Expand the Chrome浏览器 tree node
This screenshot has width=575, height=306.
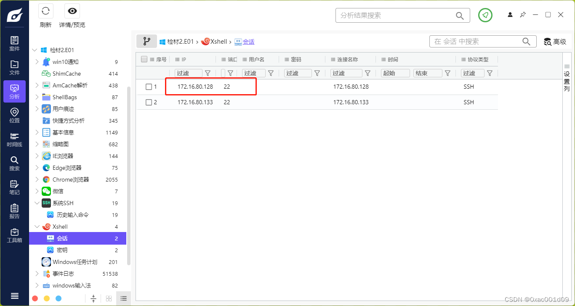tap(37, 179)
